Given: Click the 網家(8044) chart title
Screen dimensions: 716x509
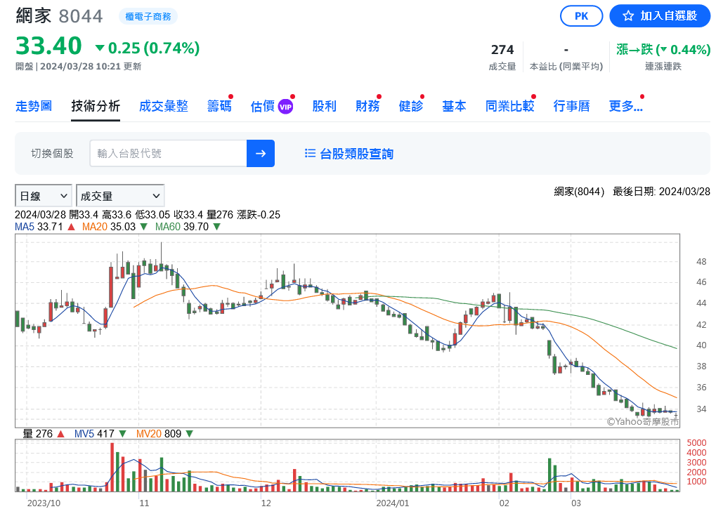Looking at the screenshot, I should click(x=579, y=192).
